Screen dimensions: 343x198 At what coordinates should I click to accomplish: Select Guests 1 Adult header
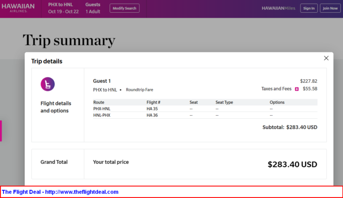93,8
